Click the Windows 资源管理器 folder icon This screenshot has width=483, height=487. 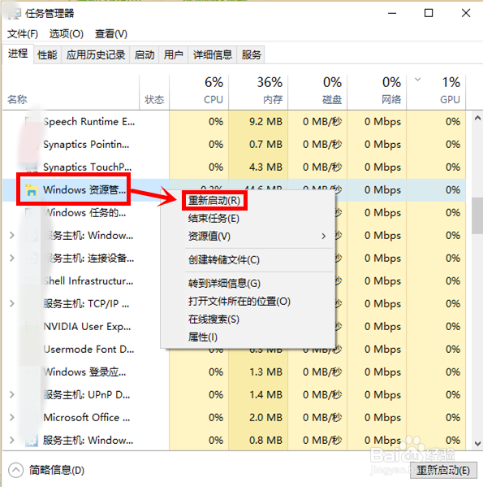32,190
